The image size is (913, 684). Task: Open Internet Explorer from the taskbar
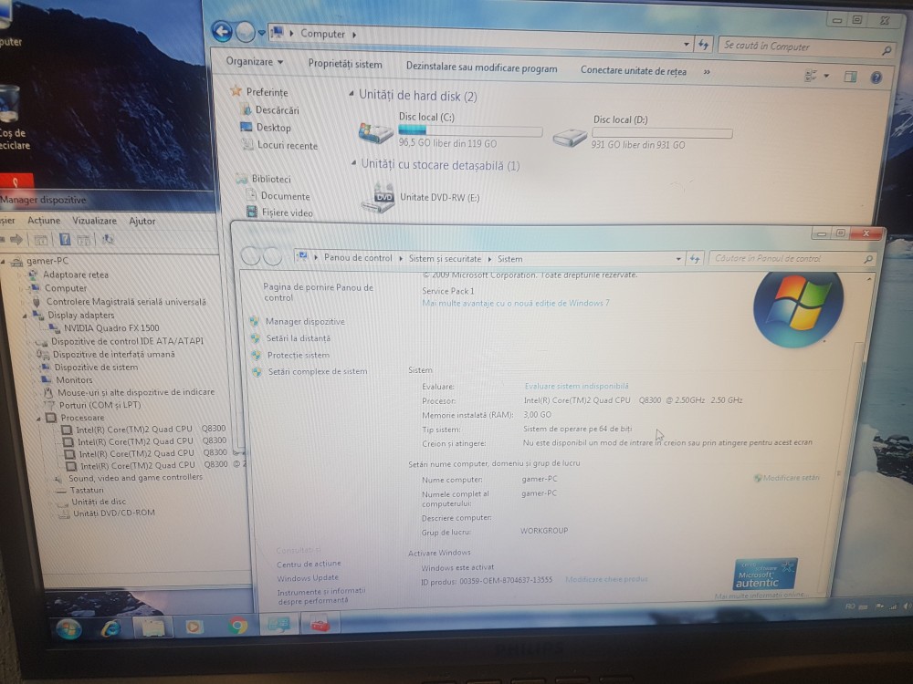pos(110,627)
